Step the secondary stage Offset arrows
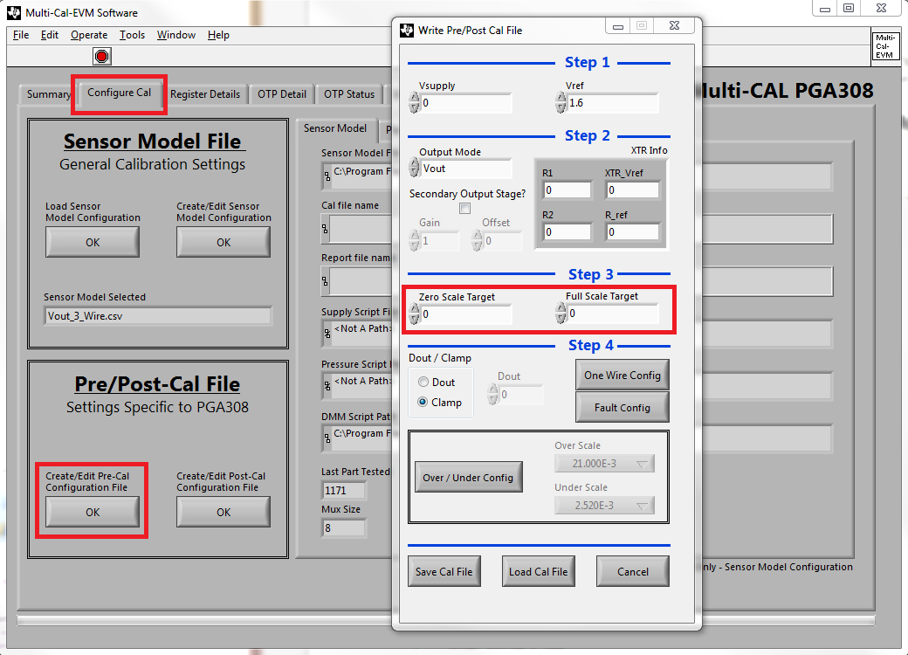Screen dimensions: 908x655 click(x=478, y=240)
